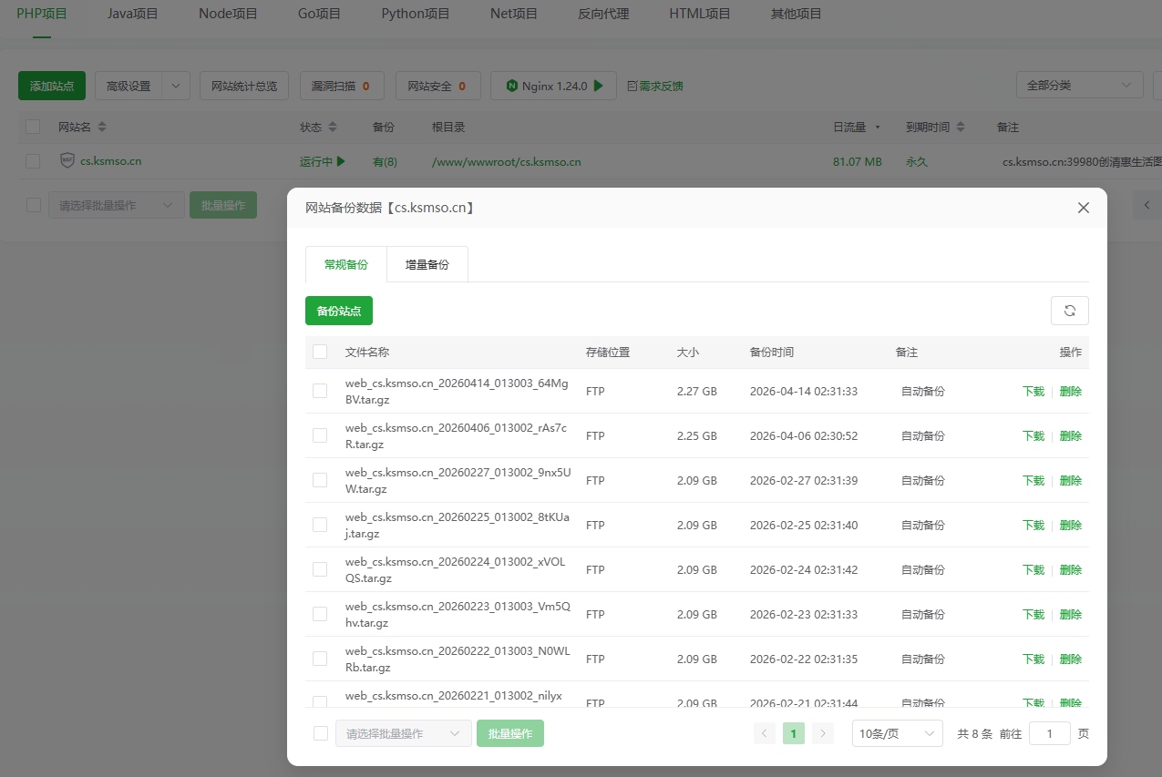Open the 全部分类 category dropdown
Image resolution: width=1162 pixels, height=777 pixels.
pos(1080,86)
